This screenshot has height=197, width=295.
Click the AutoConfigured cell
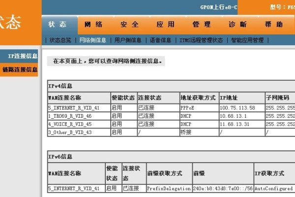[273, 189]
